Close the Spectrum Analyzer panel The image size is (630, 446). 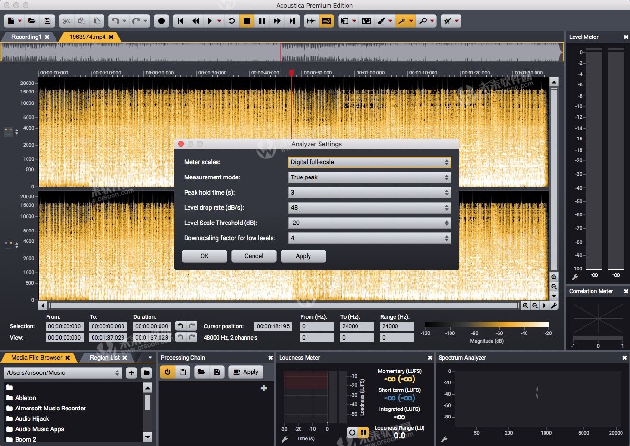click(x=624, y=358)
